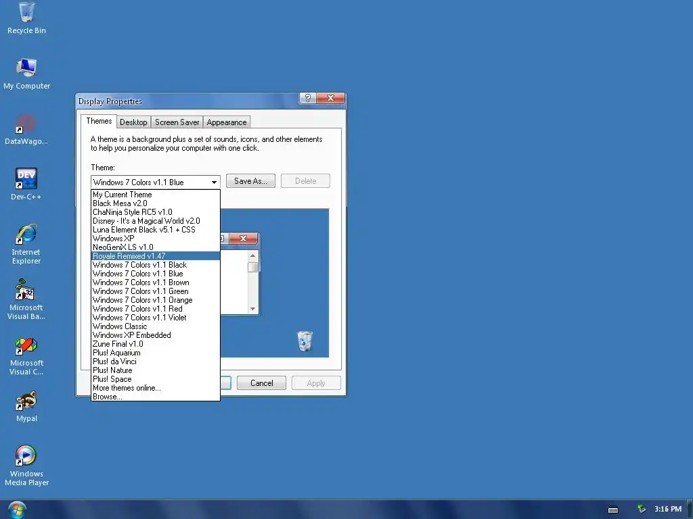Screen dimensions: 693x519
Task: Select More themes online... entry
Action: pyautogui.click(x=156, y=388)
